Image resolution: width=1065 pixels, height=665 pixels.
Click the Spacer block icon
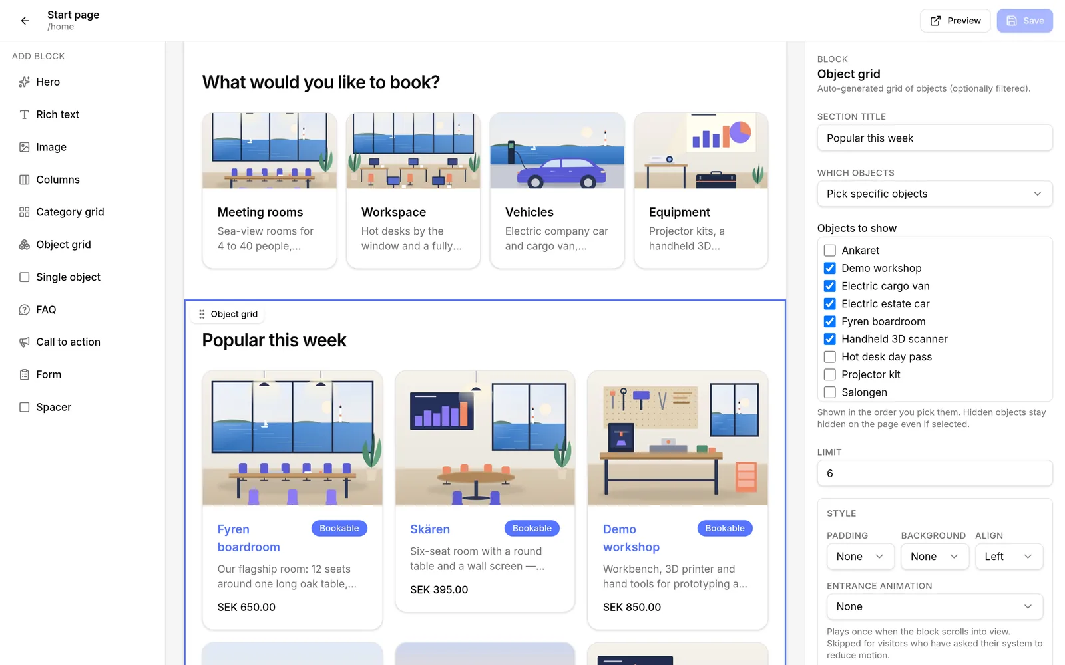(x=25, y=408)
